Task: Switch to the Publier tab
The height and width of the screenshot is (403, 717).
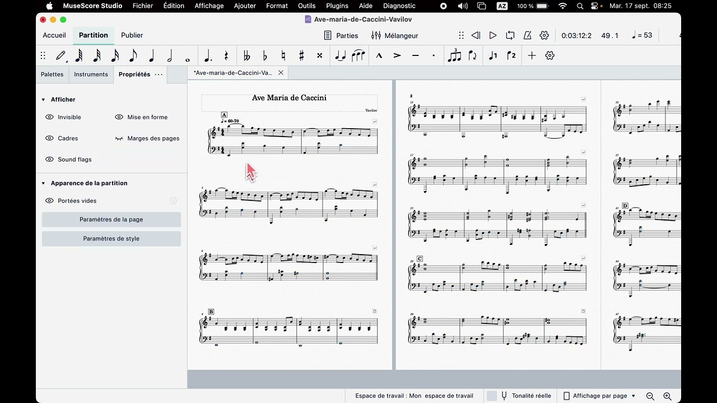Action: pyautogui.click(x=132, y=35)
